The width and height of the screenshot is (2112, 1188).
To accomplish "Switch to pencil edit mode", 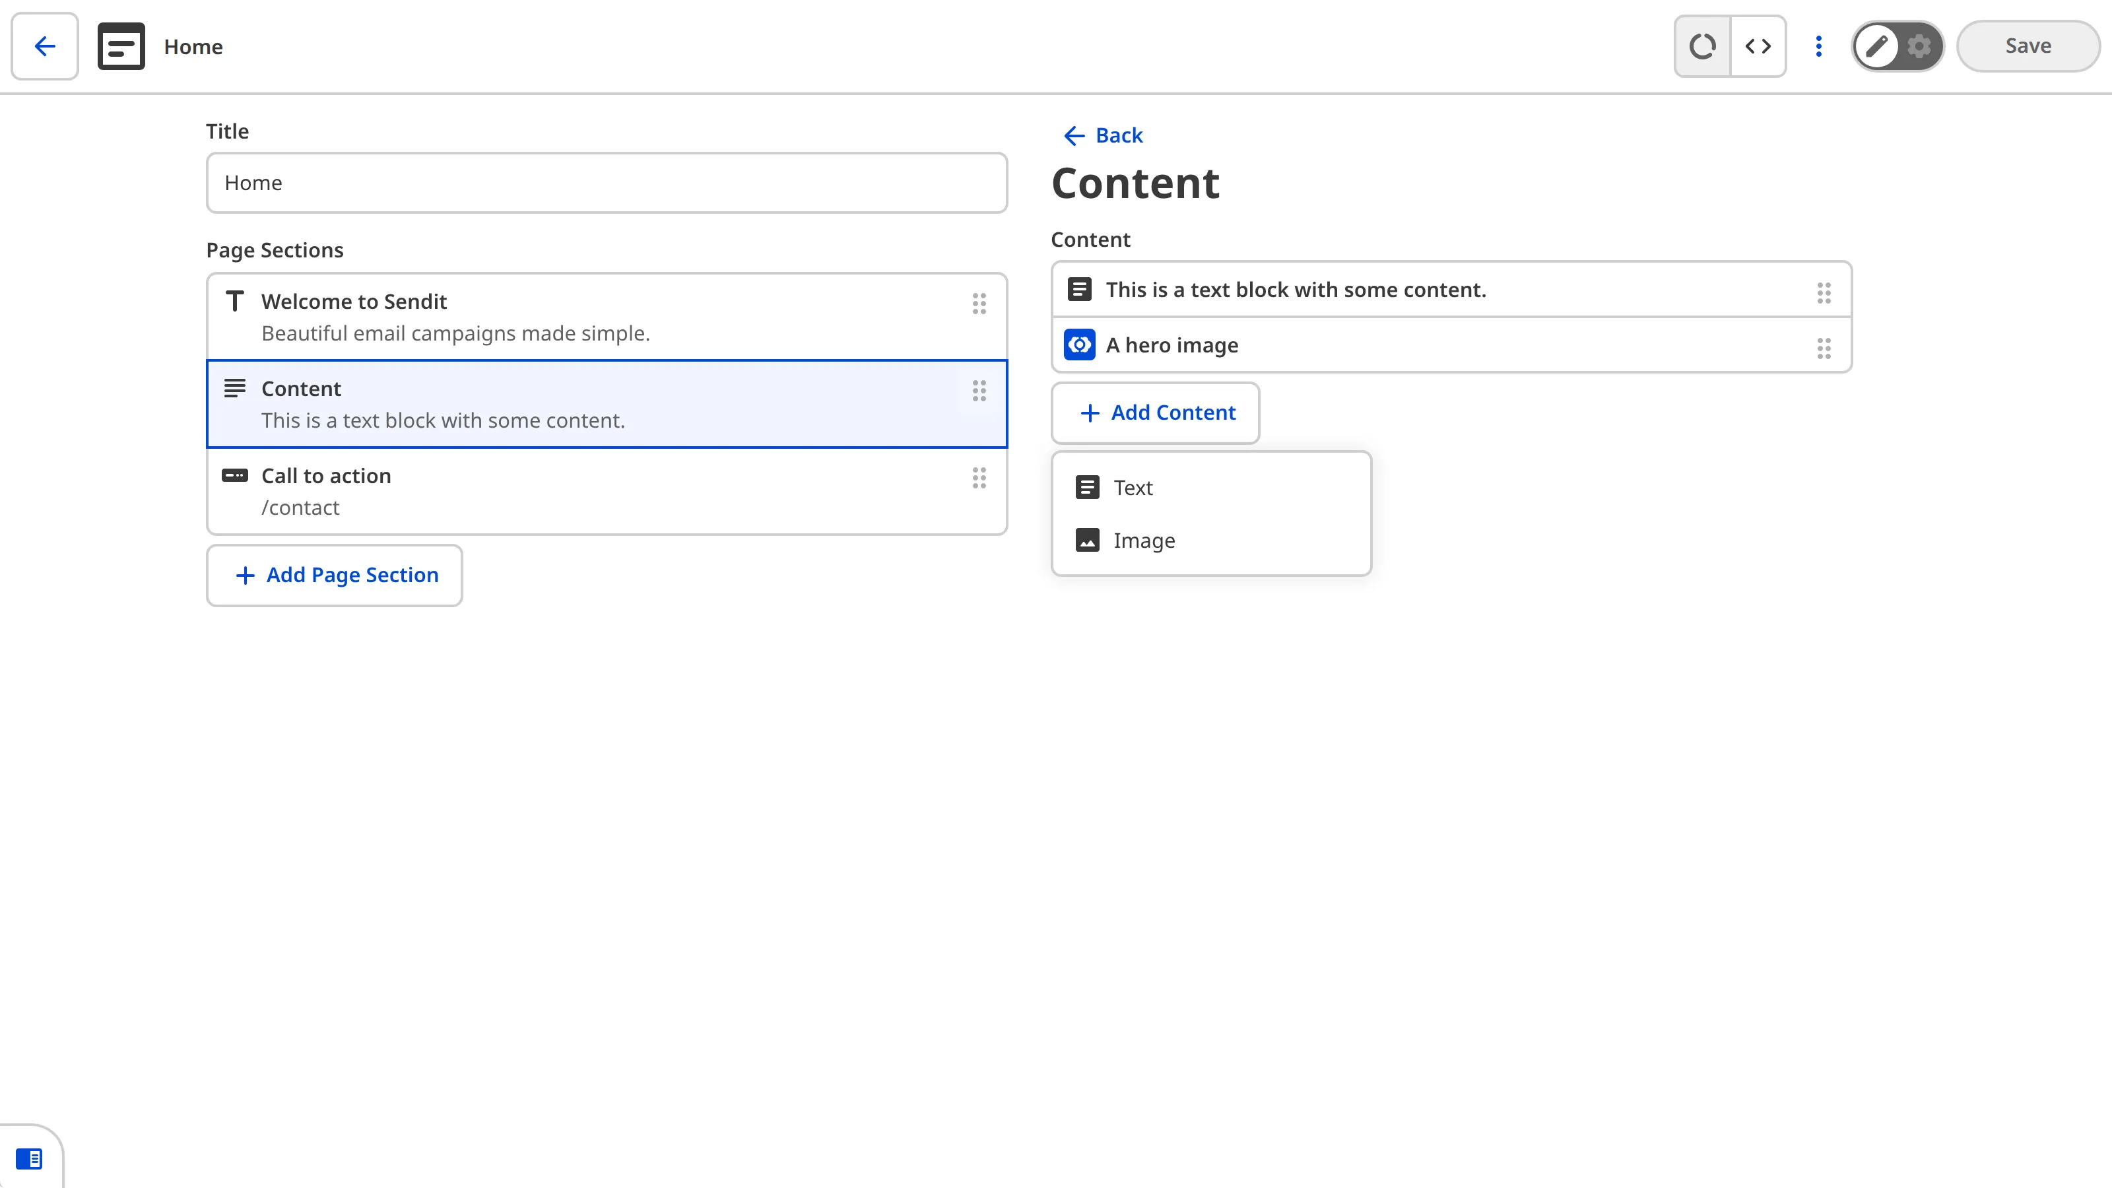I will (x=1876, y=46).
